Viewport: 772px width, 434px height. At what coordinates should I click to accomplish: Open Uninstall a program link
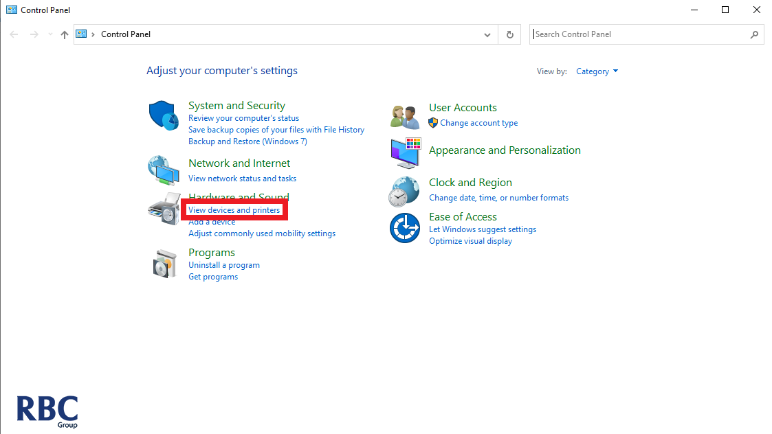224,265
